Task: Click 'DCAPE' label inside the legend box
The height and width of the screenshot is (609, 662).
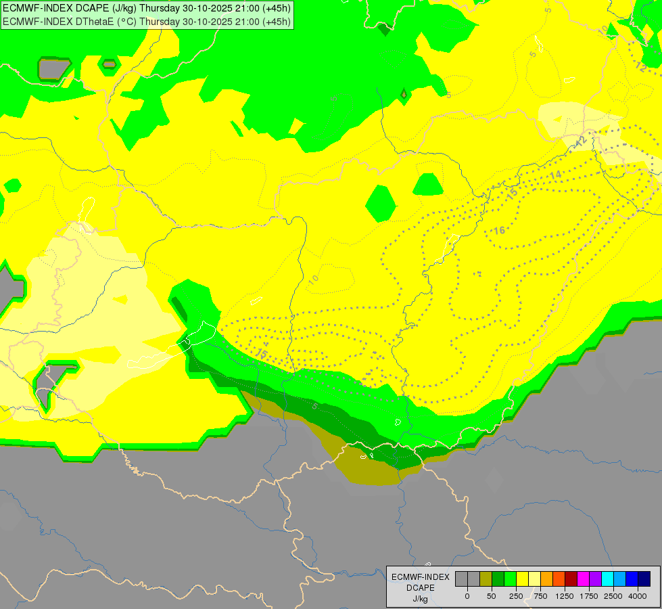Action: pos(421,588)
